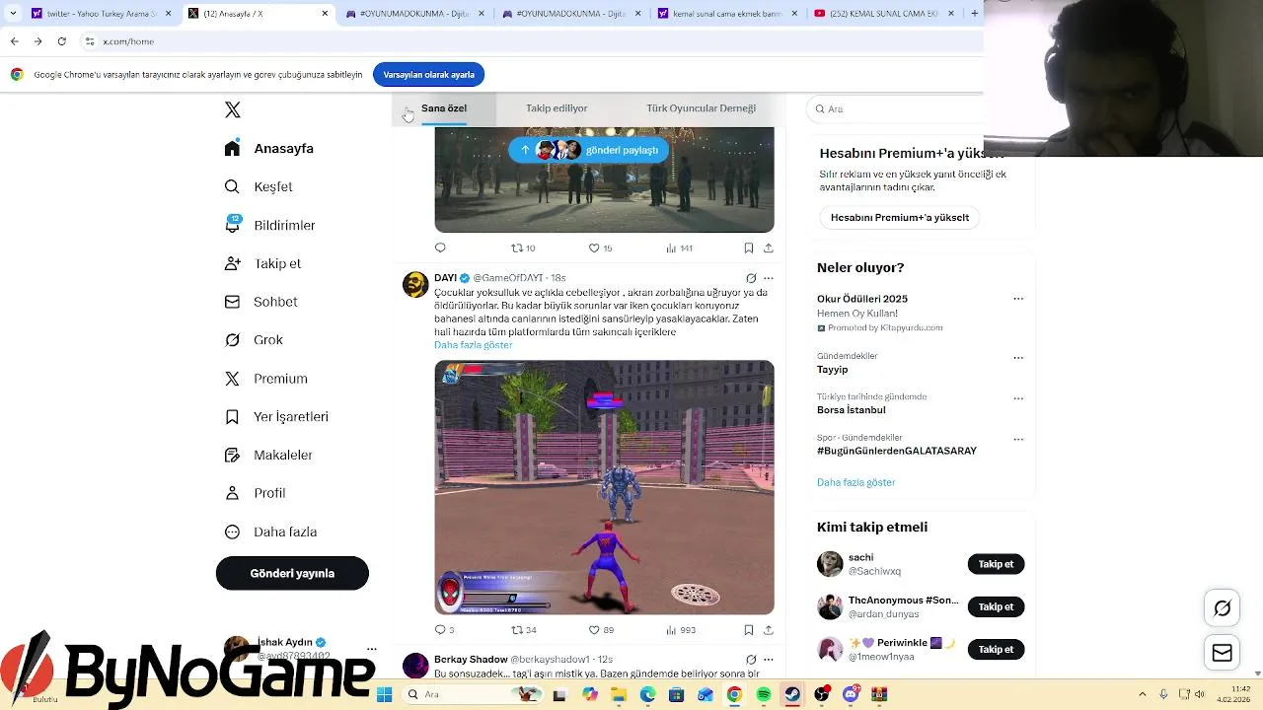Open Premium in the sidebar
This screenshot has height=710, width=1263.
pyautogui.click(x=265, y=378)
